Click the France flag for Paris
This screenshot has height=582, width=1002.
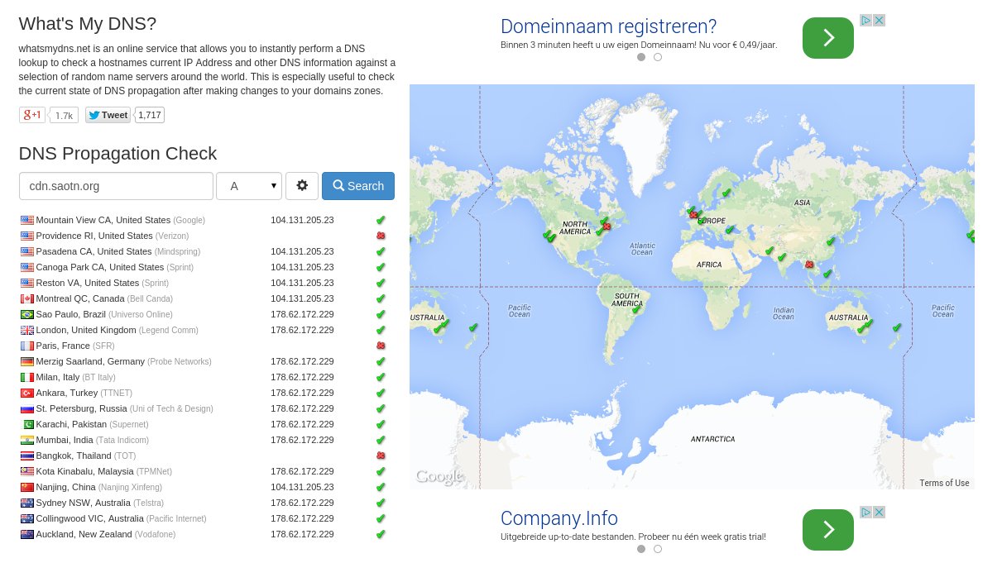point(27,346)
